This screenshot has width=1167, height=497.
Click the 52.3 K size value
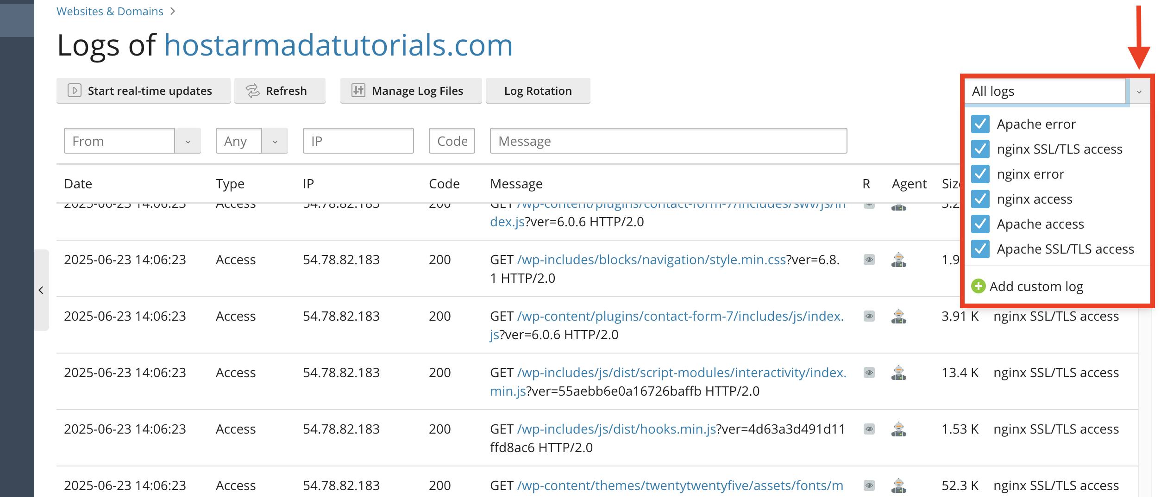click(x=960, y=485)
